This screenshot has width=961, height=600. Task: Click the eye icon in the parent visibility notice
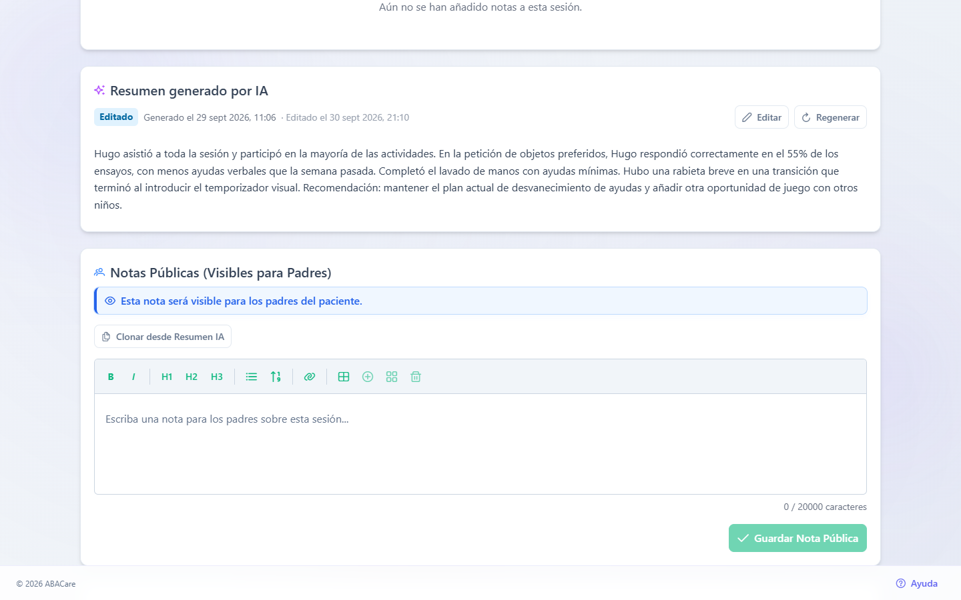110,301
